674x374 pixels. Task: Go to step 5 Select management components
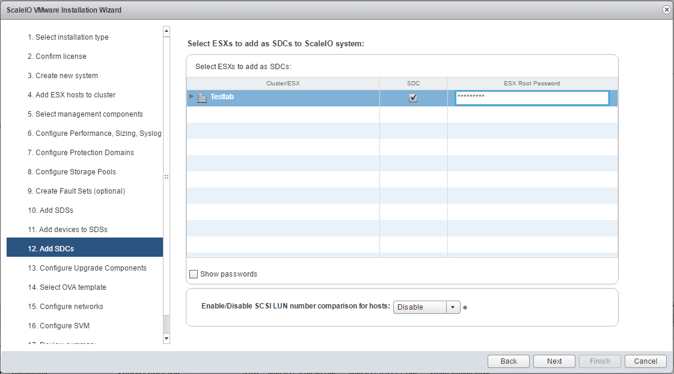tap(85, 114)
